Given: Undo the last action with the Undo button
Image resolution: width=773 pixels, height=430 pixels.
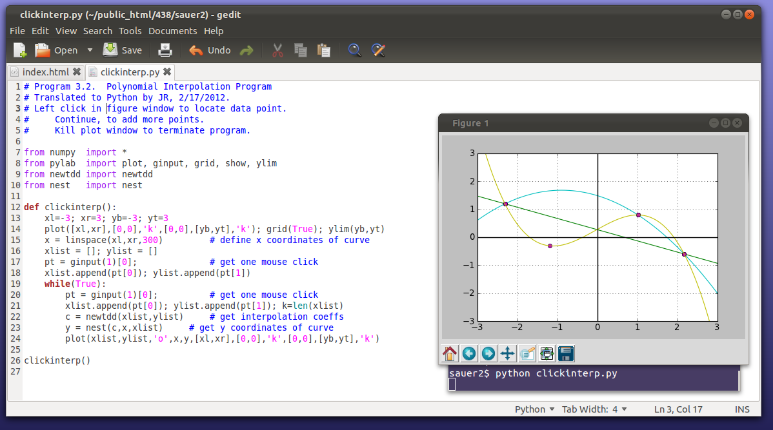Looking at the screenshot, I should (210, 50).
